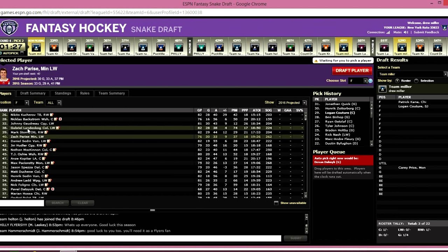Screen dimensions: 448x252
Task: Click the chat message input field
Action: (140, 238)
